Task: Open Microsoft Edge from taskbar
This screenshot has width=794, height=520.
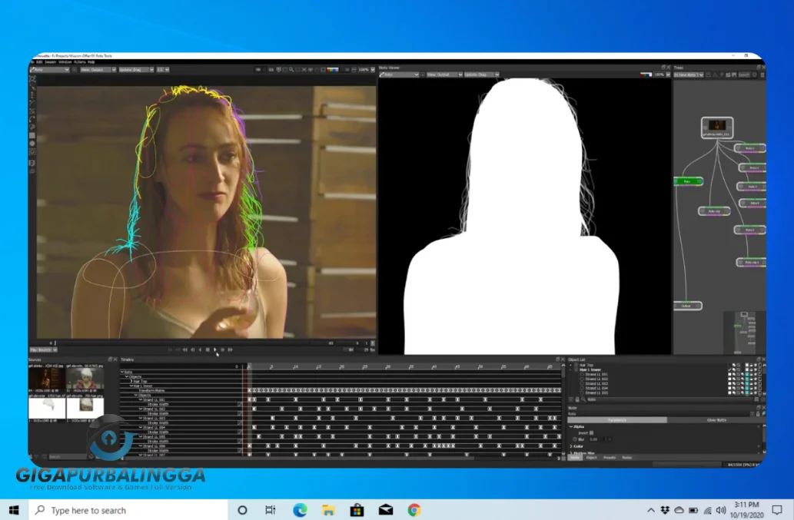Action: tap(300, 510)
